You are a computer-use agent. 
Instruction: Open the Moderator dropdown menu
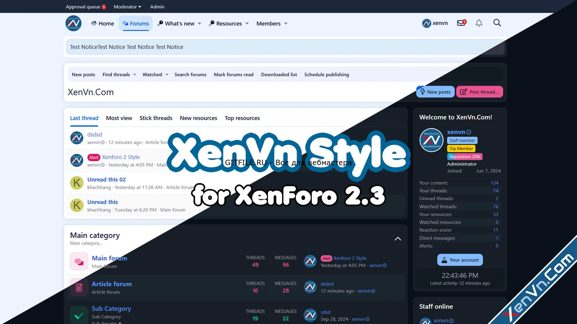(127, 7)
